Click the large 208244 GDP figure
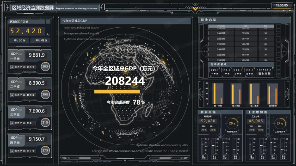 [125, 81]
